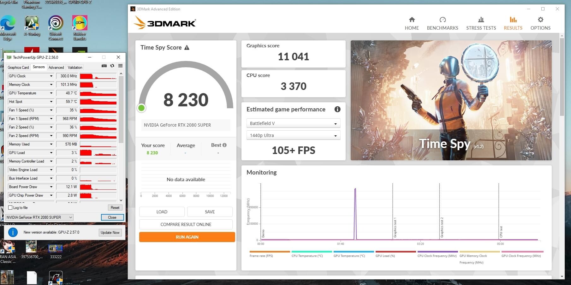The width and height of the screenshot is (571, 285).
Task: Switch to the Graphics Card tab
Action: (18, 67)
